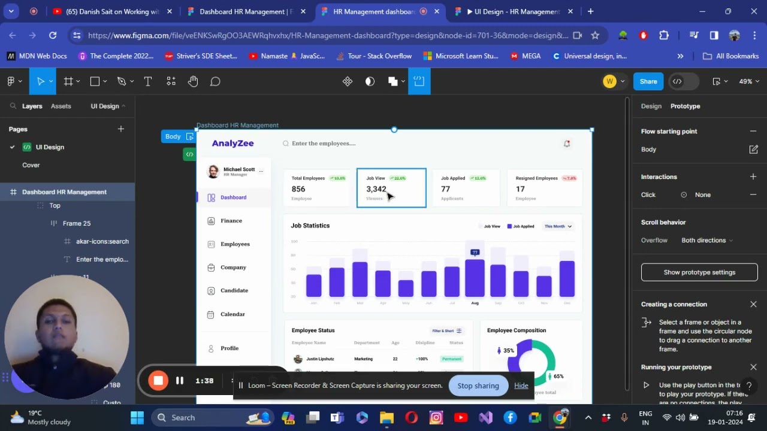
Task: Open the UI Design page dropdown
Action: point(108,106)
